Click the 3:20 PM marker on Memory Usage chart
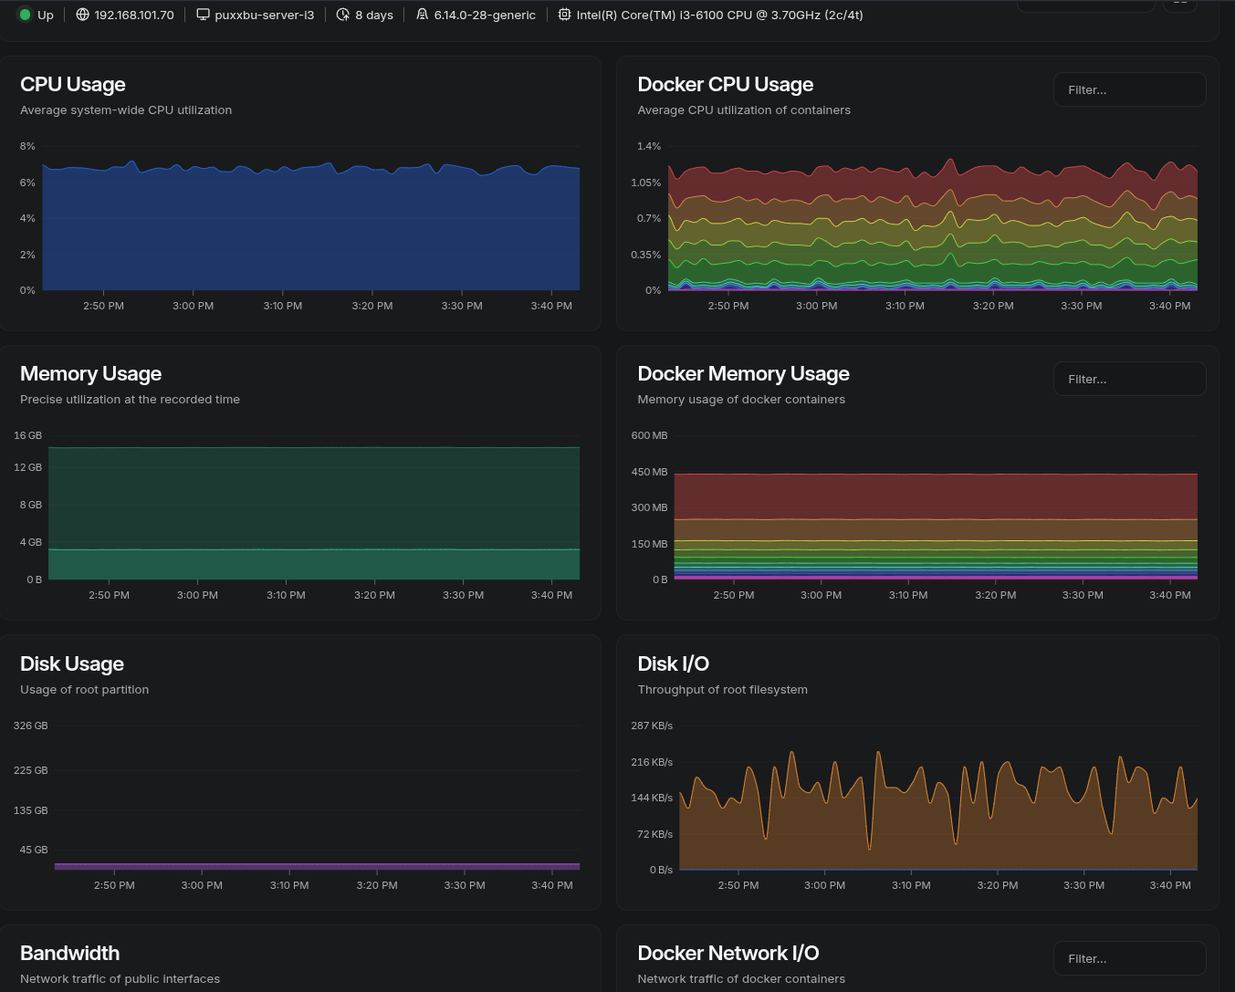This screenshot has height=992, width=1235. pyautogui.click(x=374, y=594)
